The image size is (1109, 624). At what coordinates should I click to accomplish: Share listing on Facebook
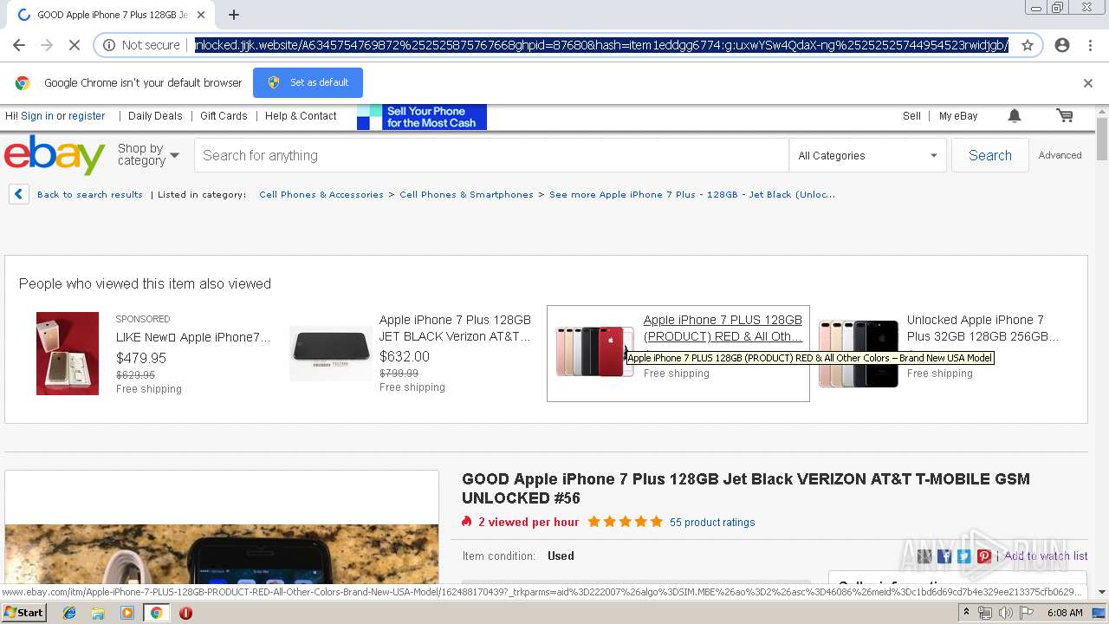944,556
